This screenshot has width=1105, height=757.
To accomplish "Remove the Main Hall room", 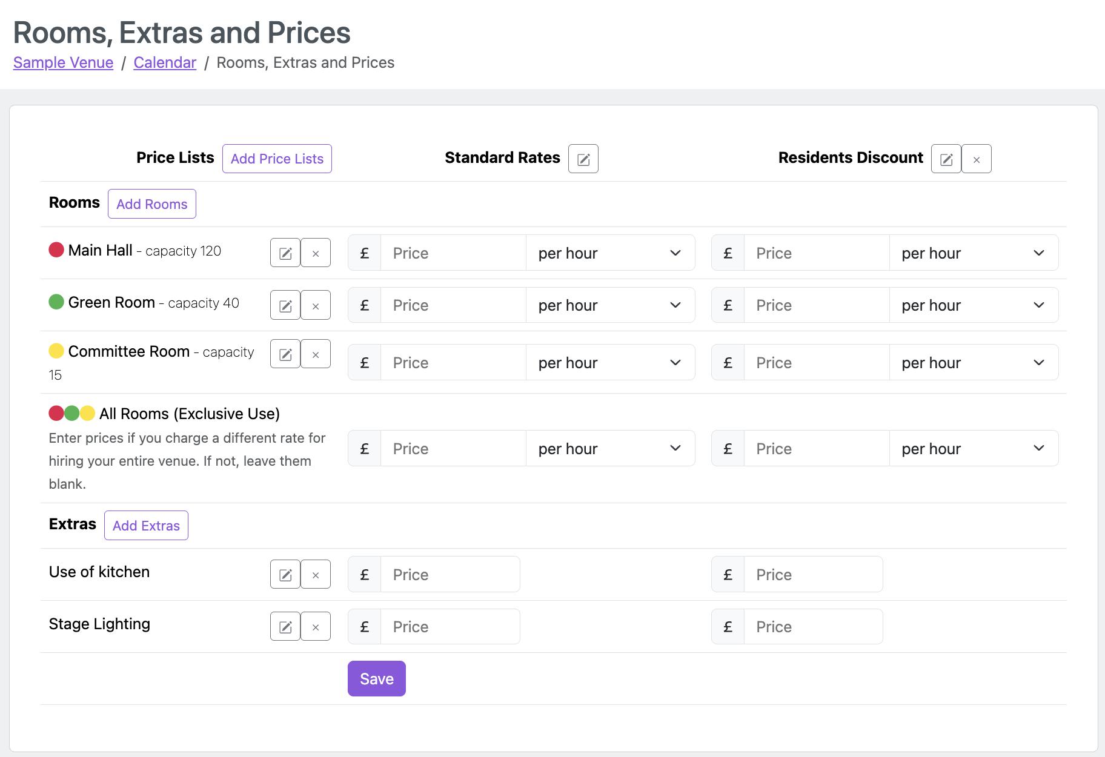I will coord(316,253).
